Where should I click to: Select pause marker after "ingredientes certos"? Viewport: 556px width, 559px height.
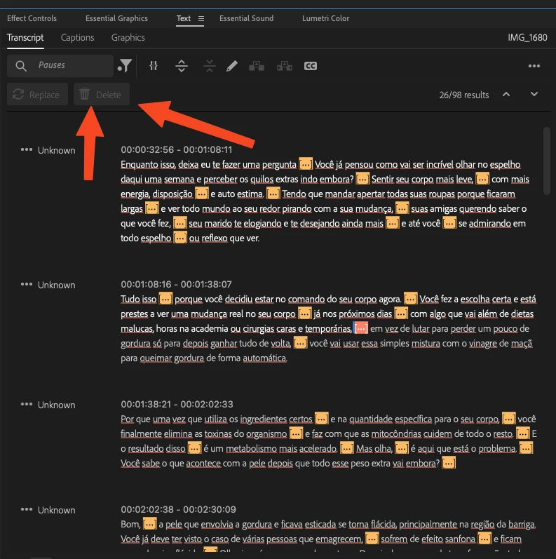coord(322,419)
